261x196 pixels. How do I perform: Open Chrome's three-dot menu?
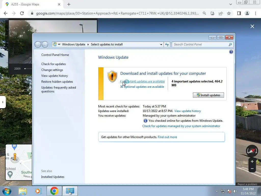(x=255, y=13)
